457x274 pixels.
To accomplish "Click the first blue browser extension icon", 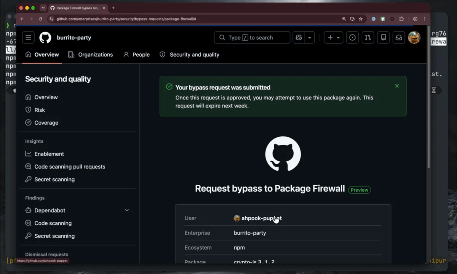I will click(x=374, y=19).
